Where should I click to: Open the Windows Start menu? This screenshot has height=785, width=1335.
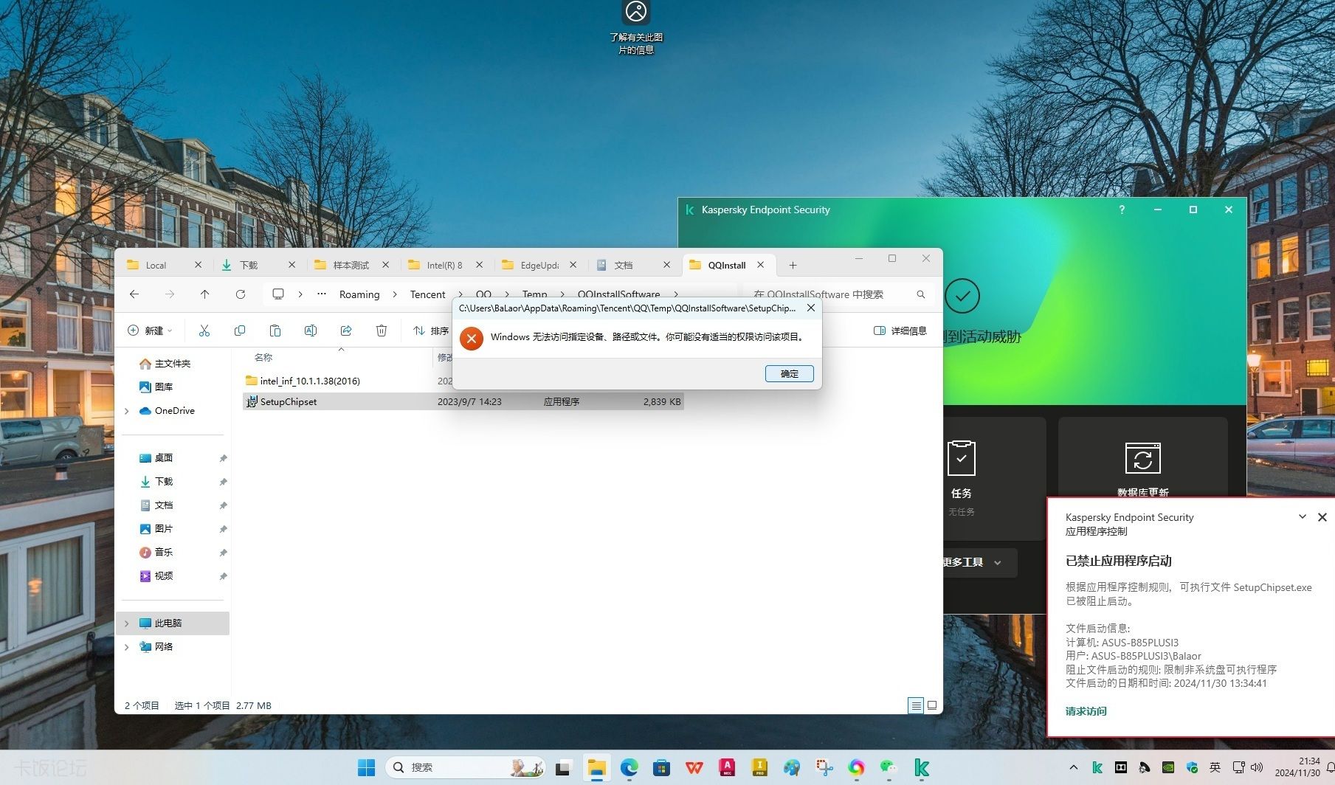366,767
